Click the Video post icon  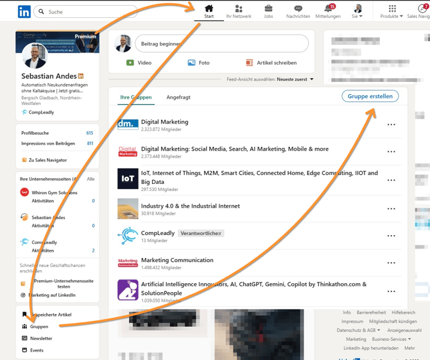pos(130,63)
